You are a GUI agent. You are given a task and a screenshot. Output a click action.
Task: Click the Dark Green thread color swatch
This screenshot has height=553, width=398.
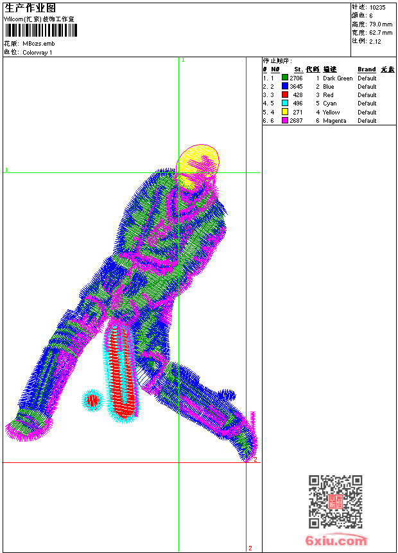click(285, 78)
